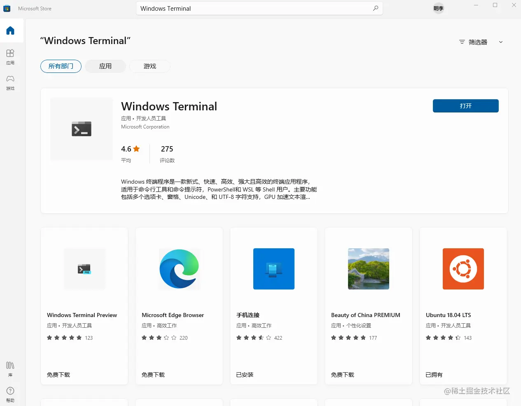Select the 应用 filter tab
This screenshot has height=406, width=521.
coord(105,66)
